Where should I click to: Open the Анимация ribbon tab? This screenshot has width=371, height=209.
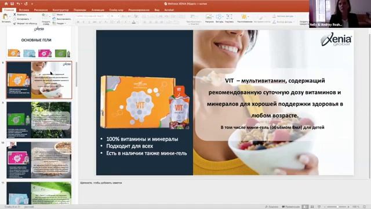click(98, 10)
